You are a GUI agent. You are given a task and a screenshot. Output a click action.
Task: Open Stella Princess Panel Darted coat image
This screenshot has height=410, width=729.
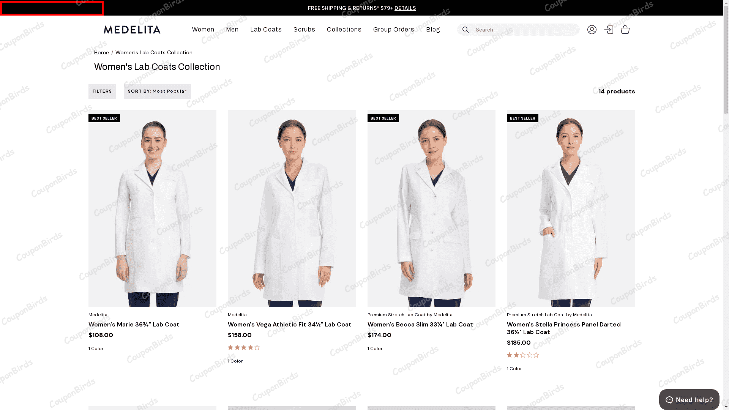pyautogui.click(x=571, y=208)
